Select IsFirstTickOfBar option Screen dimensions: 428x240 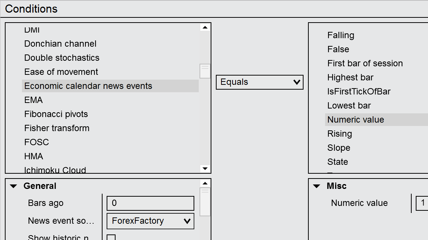point(359,91)
